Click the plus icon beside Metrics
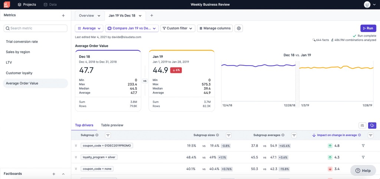The width and height of the screenshot is (380, 179). [x=63, y=16]
